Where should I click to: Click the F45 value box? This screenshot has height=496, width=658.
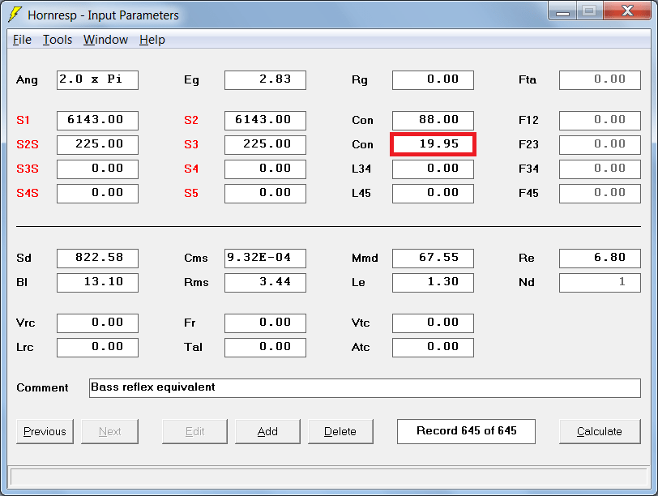[x=600, y=194]
